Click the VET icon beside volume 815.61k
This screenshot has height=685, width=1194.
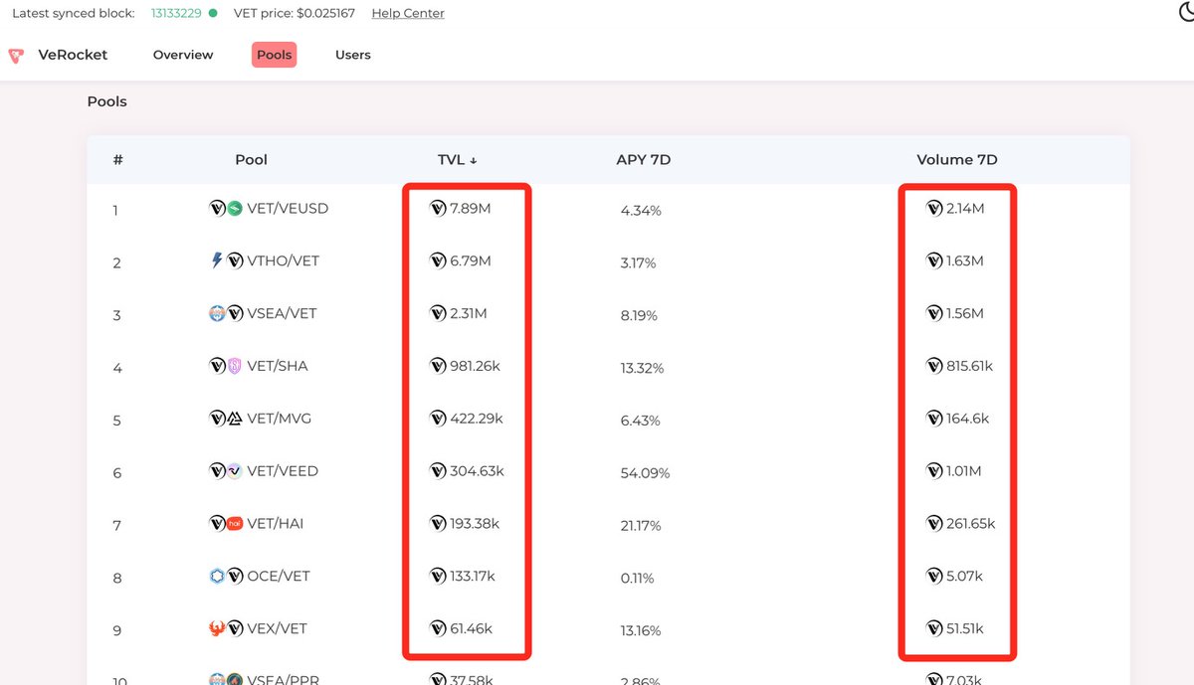tap(934, 366)
